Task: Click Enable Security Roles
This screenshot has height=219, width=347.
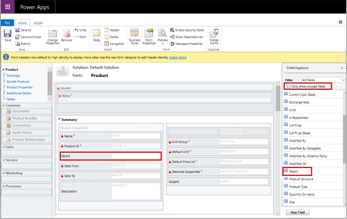Action: [x=187, y=30]
